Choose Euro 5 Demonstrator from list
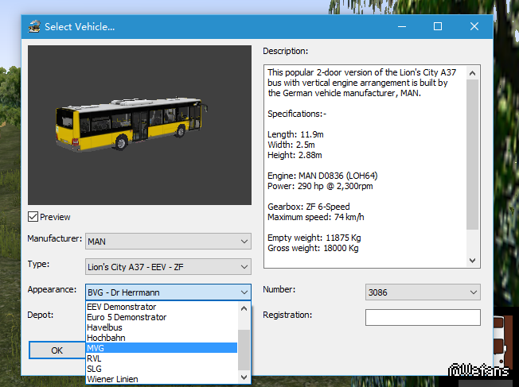 [x=126, y=317]
